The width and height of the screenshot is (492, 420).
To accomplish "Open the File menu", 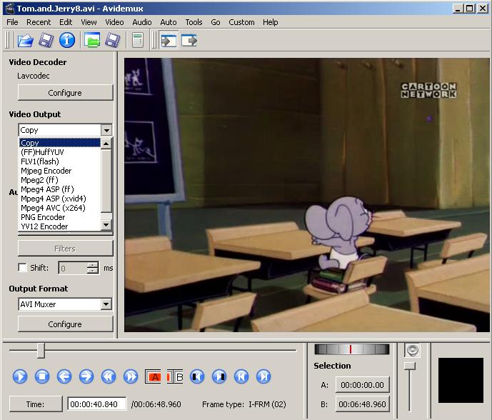I will (12, 22).
